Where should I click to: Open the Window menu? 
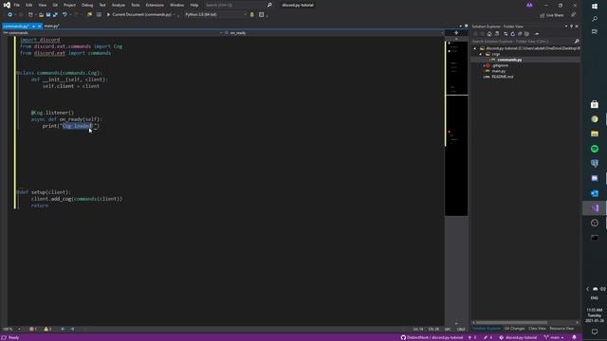tap(177, 5)
